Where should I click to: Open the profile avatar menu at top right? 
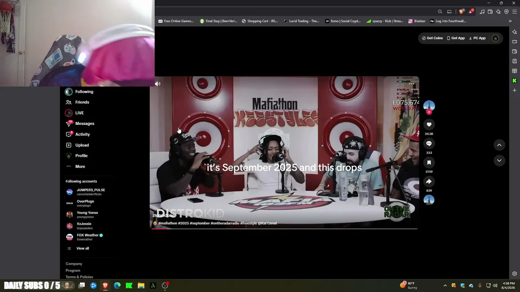(495, 39)
